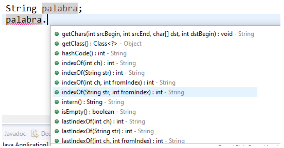Viewport: 284px width, 148px height.
Task: Click the palabra variable in String declaration
Action: [x=60, y=8]
